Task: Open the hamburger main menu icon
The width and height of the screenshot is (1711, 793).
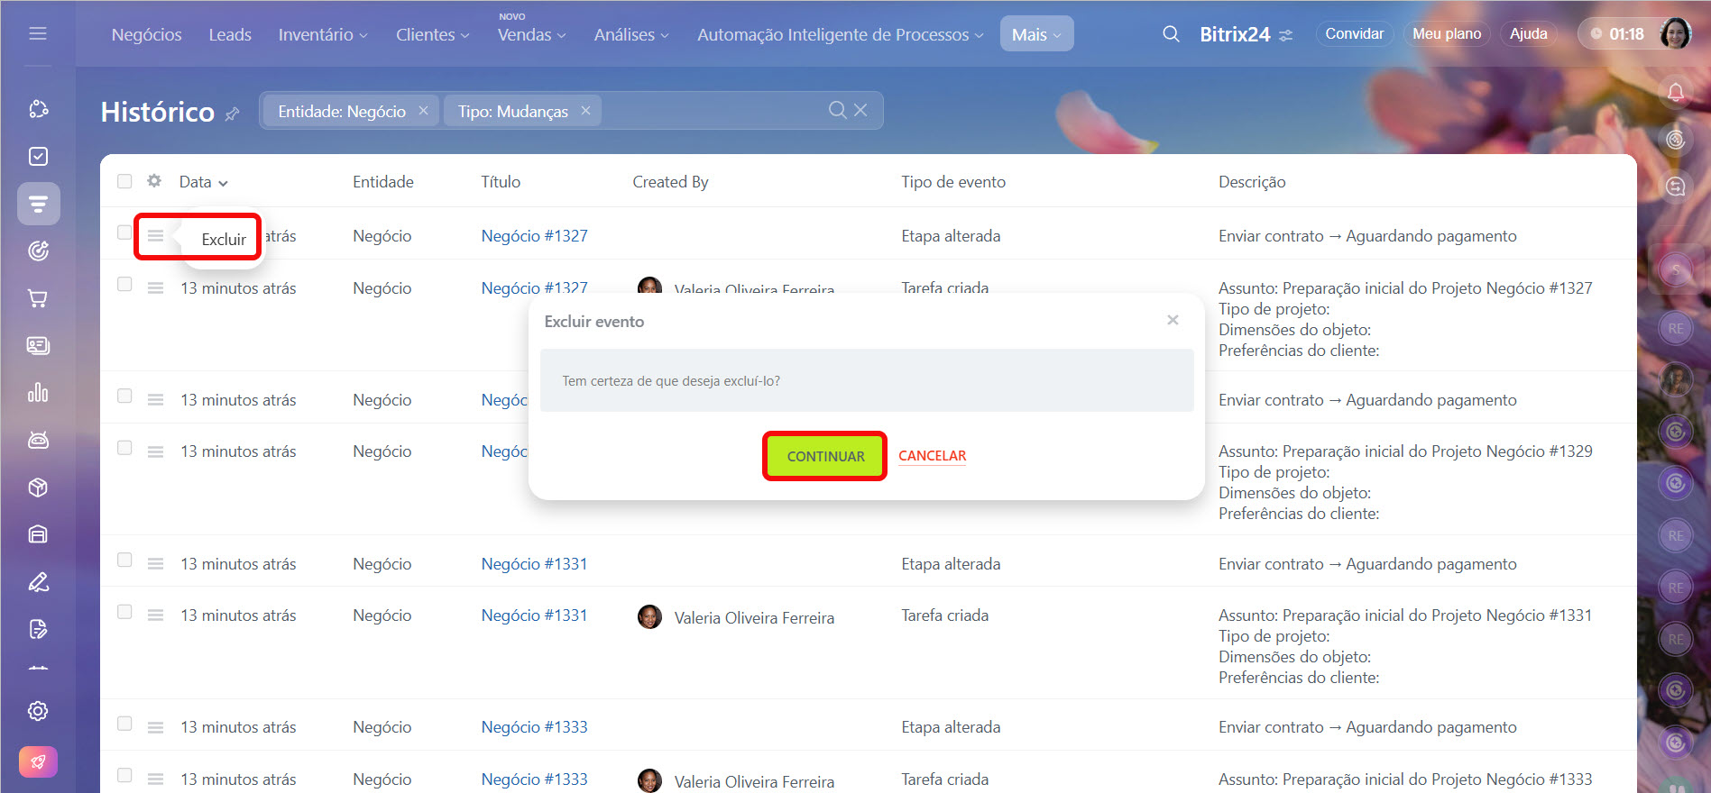Action: coord(38,33)
